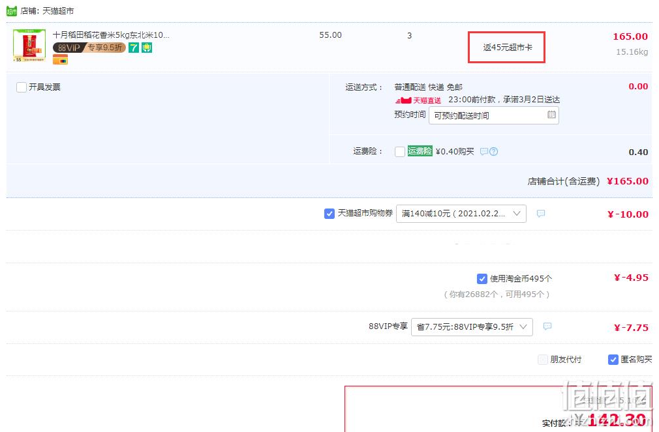The height and width of the screenshot is (432, 659).
Task: Click the green supermarket badge icon beside 7
Action: point(147,48)
